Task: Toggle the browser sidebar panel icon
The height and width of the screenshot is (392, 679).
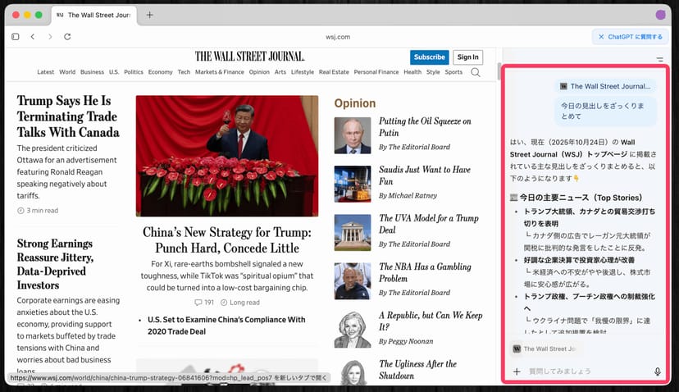Action: pos(16,37)
